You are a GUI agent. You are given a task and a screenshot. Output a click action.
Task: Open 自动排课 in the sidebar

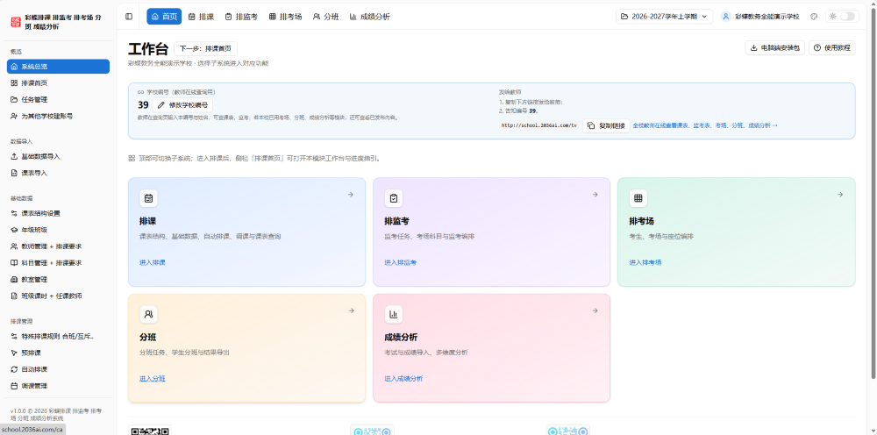pos(58,369)
